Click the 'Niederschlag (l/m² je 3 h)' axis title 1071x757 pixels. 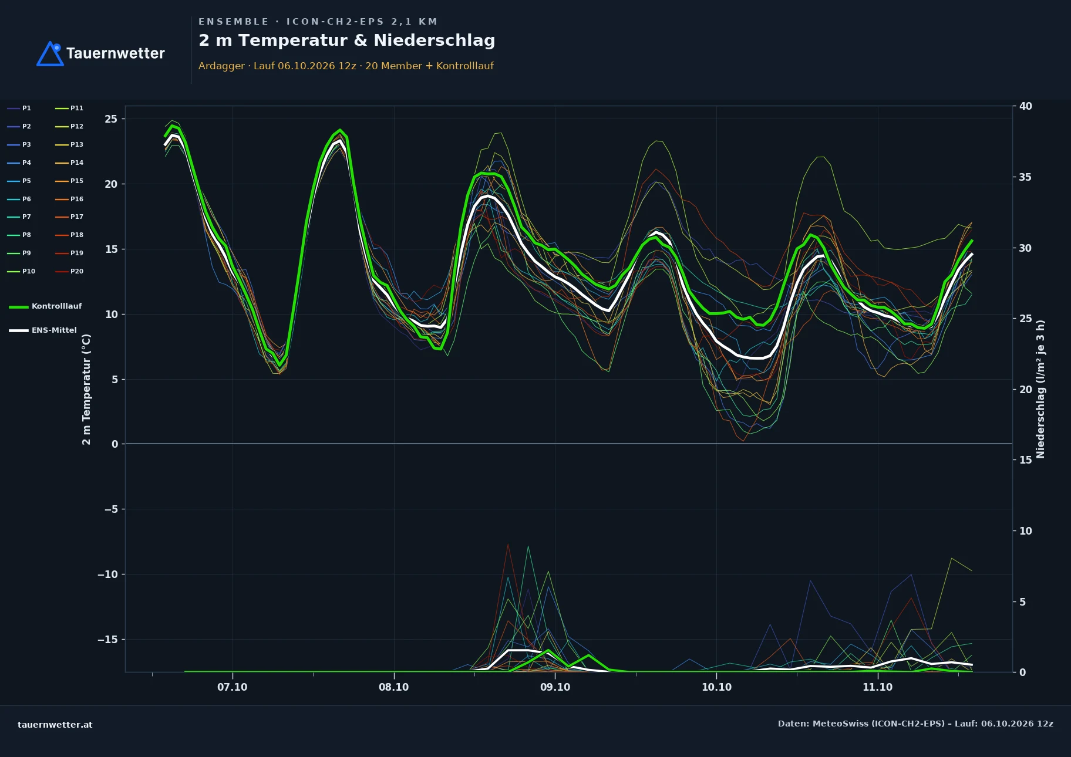click(x=1040, y=389)
